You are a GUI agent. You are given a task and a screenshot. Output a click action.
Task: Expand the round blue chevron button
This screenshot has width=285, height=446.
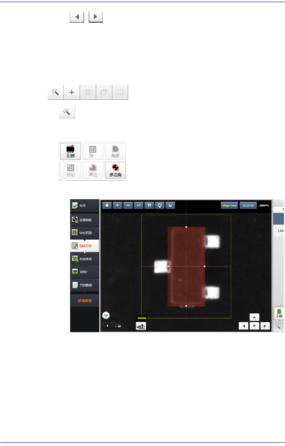pyautogui.click(x=106, y=315)
